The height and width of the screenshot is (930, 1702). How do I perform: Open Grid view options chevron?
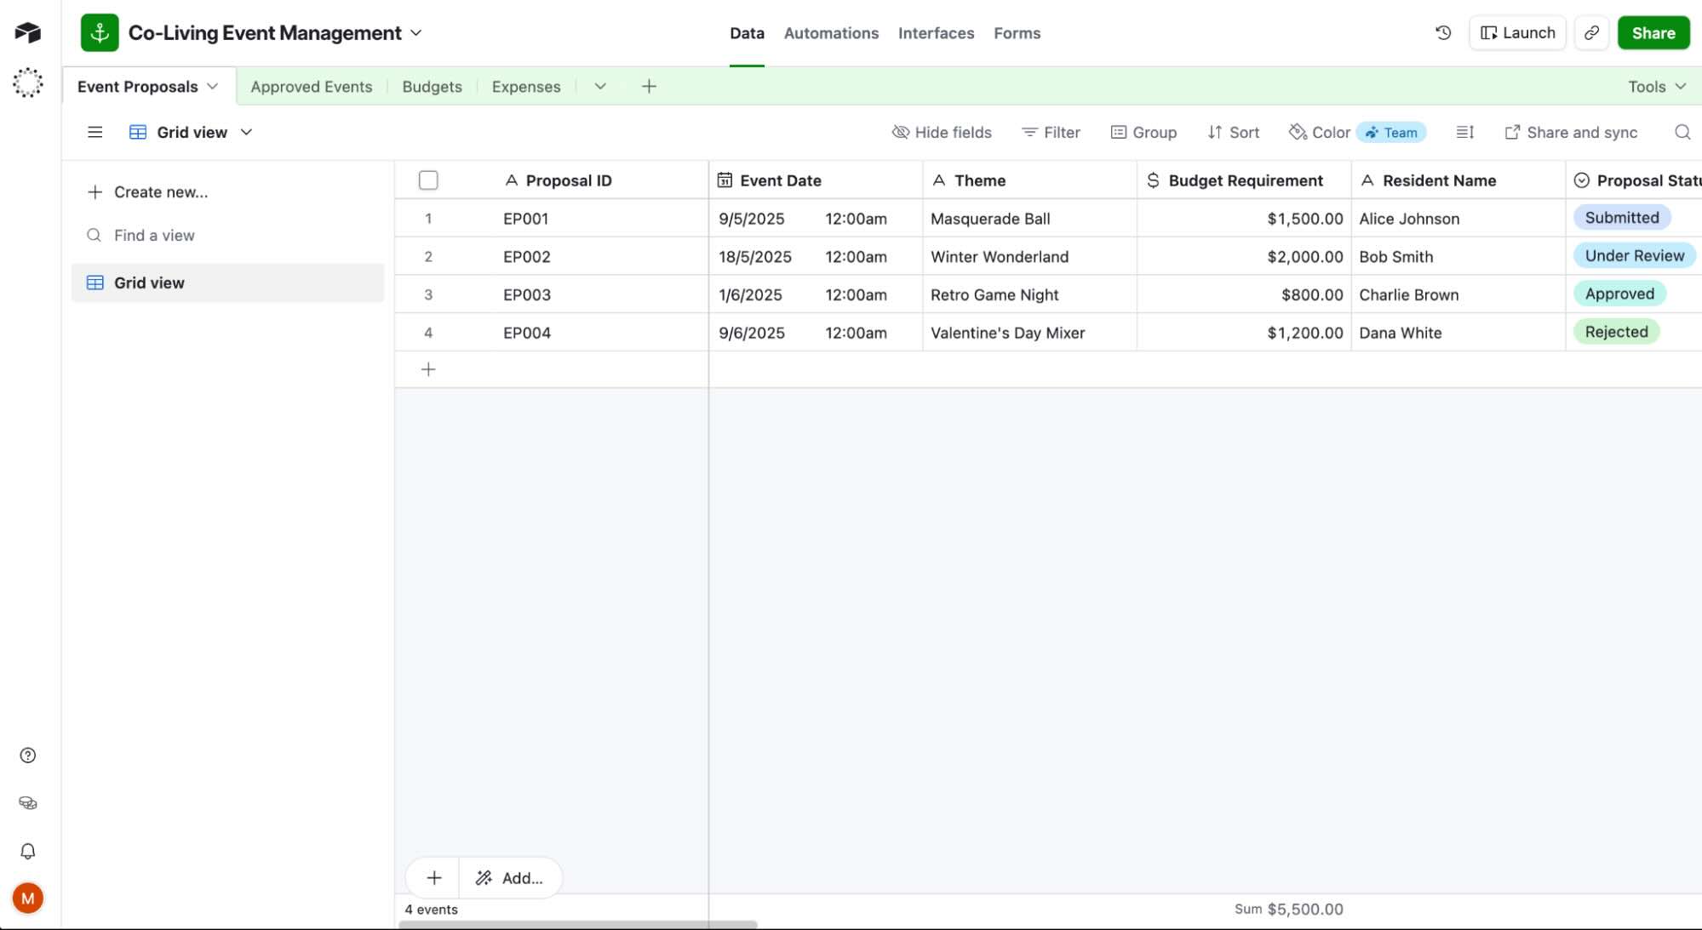pos(246,132)
